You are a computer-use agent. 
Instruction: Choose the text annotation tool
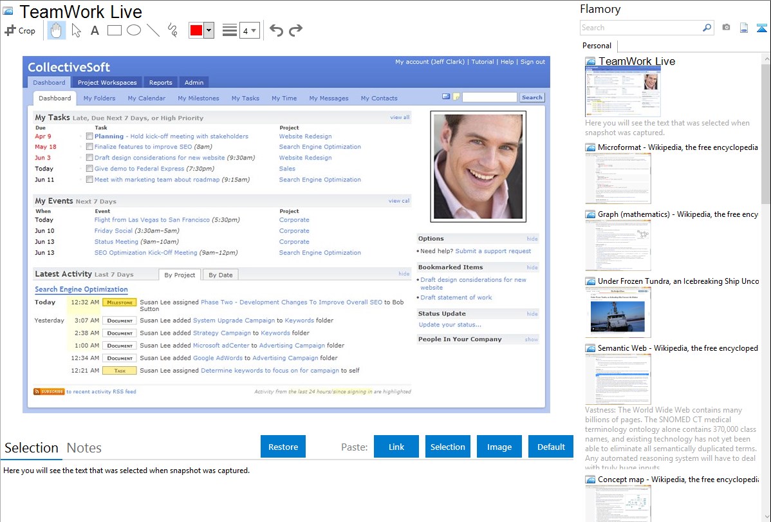pos(95,30)
